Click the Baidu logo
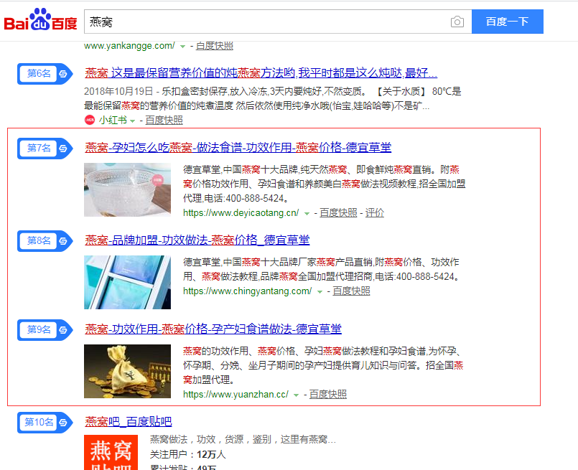The height and width of the screenshot is (470, 578). click(x=40, y=19)
